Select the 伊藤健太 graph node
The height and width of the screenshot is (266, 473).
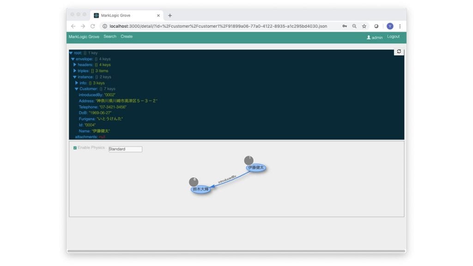[x=256, y=168]
